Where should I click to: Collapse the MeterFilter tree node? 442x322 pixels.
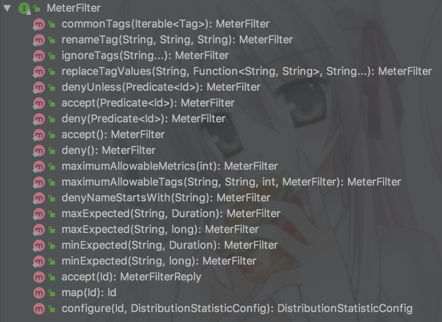point(7,8)
